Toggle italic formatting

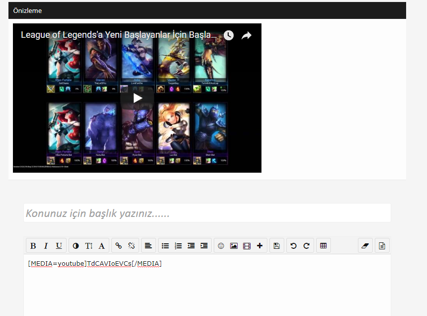pyautogui.click(x=46, y=246)
